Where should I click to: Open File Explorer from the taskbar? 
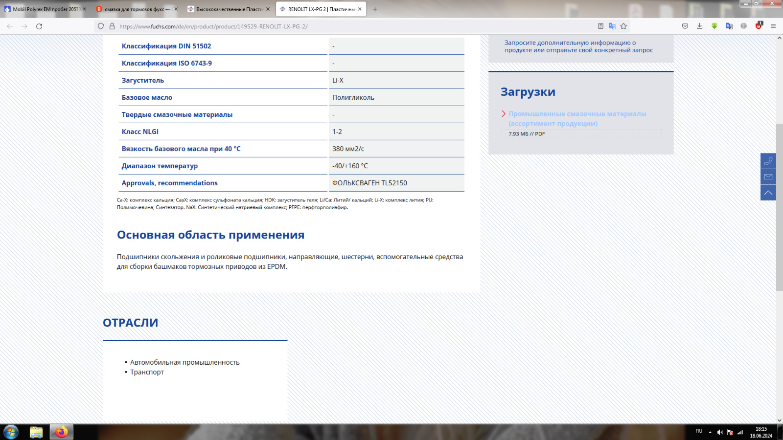point(36,432)
